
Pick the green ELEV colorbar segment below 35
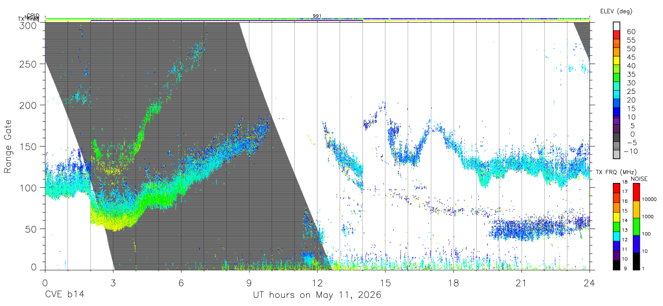coord(617,78)
